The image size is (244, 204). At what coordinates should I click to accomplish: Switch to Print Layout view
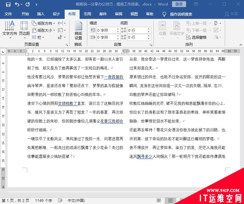click(170, 200)
